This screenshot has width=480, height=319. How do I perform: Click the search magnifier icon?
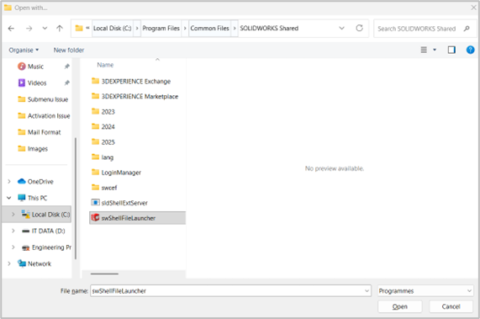tap(467, 29)
